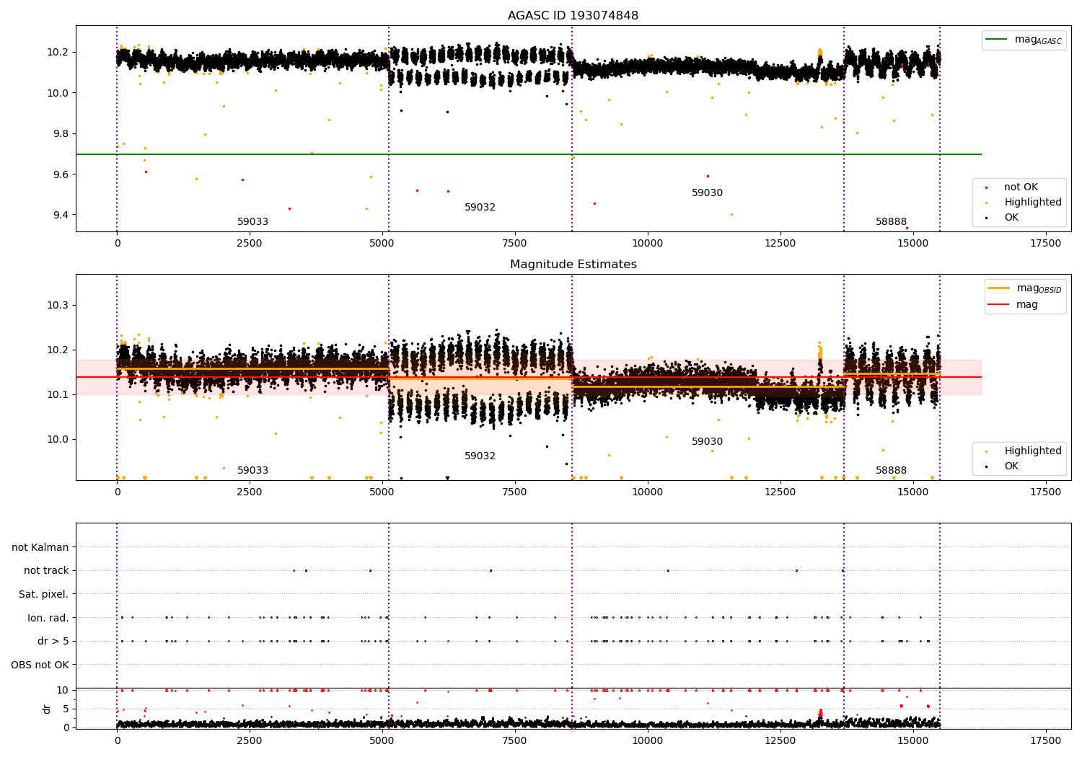Click the 17500 x-tick under top plot
The image size is (1082, 757).
tap(1045, 244)
